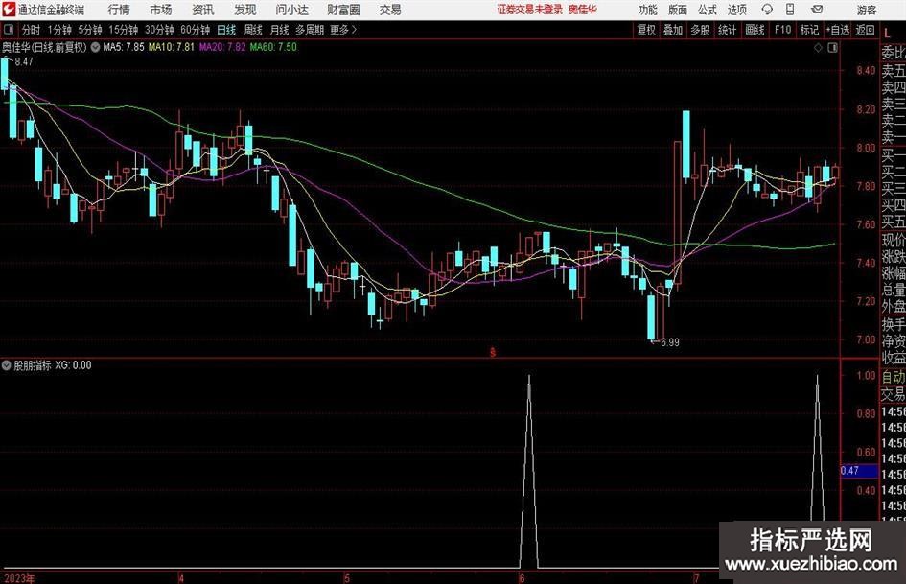Switch to 月线 monthly period
Image resolution: width=906 pixels, height=584 pixels.
pyautogui.click(x=280, y=30)
